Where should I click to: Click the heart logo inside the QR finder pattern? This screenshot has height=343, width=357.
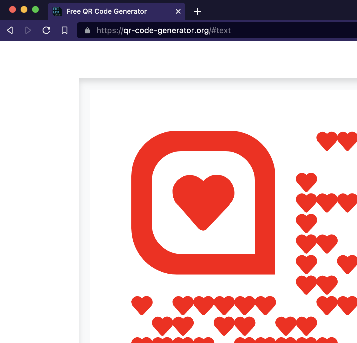click(x=203, y=200)
